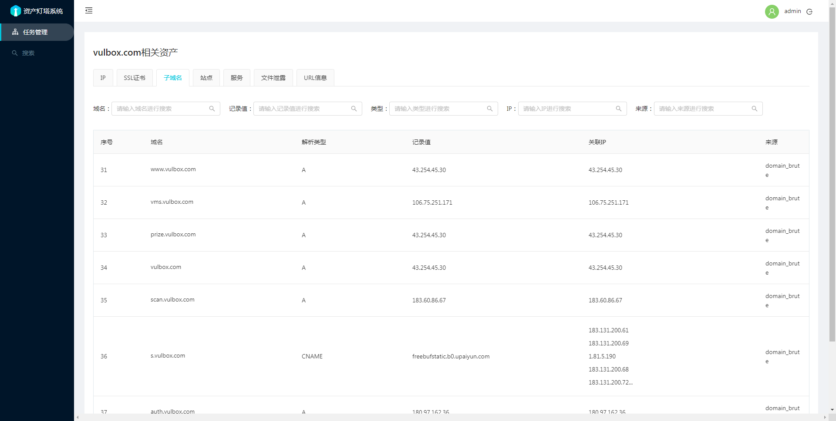The height and width of the screenshot is (421, 836).
Task: Click domain vulbox.com in row 34
Action: pyautogui.click(x=166, y=267)
